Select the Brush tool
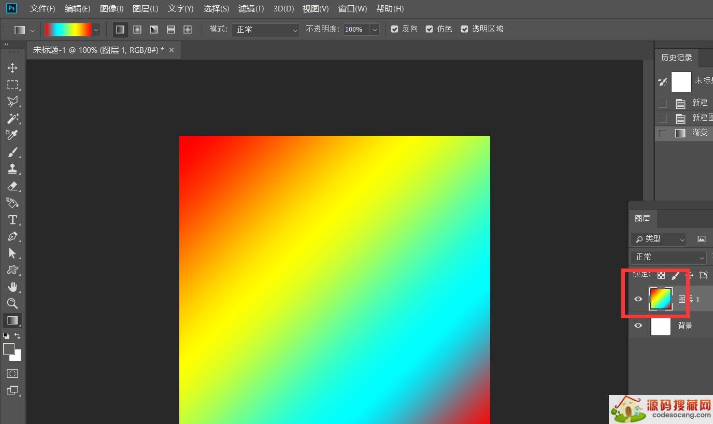Image resolution: width=713 pixels, height=424 pixels. coord(12,152)
